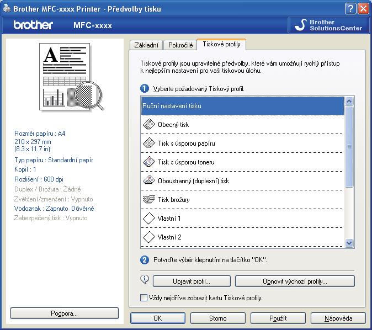This screenshot has height=330, width=372.
Task: Click Rozměr papíru : A4 text
Action: coord(40,134)
